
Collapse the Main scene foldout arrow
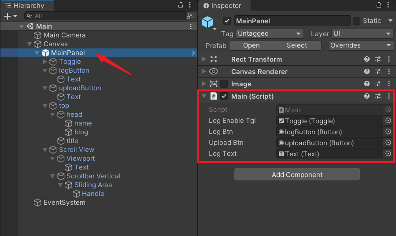tap(22, 26)
